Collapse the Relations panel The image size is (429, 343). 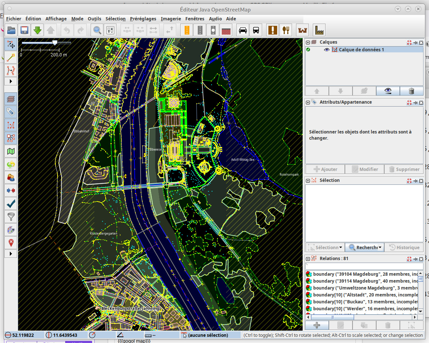coord(308,259)
